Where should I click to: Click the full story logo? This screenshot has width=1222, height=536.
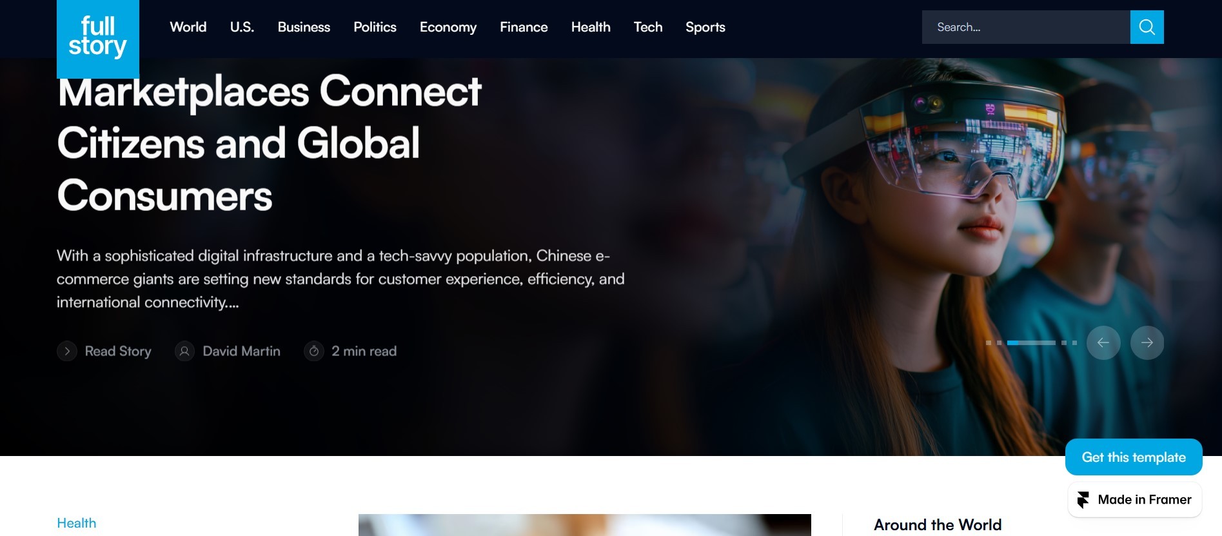pyautogui.click(x=98, y=38)
